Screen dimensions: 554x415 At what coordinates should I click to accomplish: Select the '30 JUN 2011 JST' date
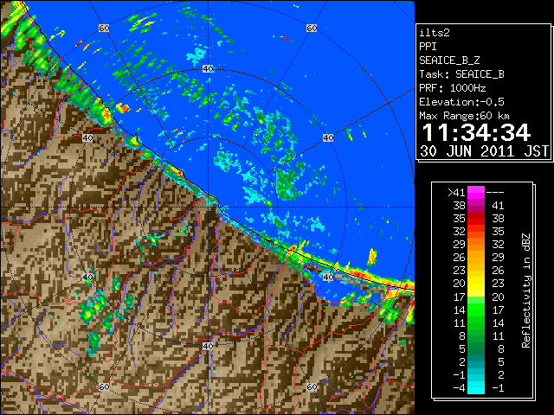[x=484, y=151]
